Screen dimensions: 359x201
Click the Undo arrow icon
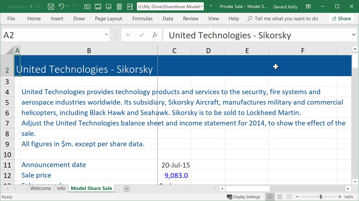tap(61, 6)
